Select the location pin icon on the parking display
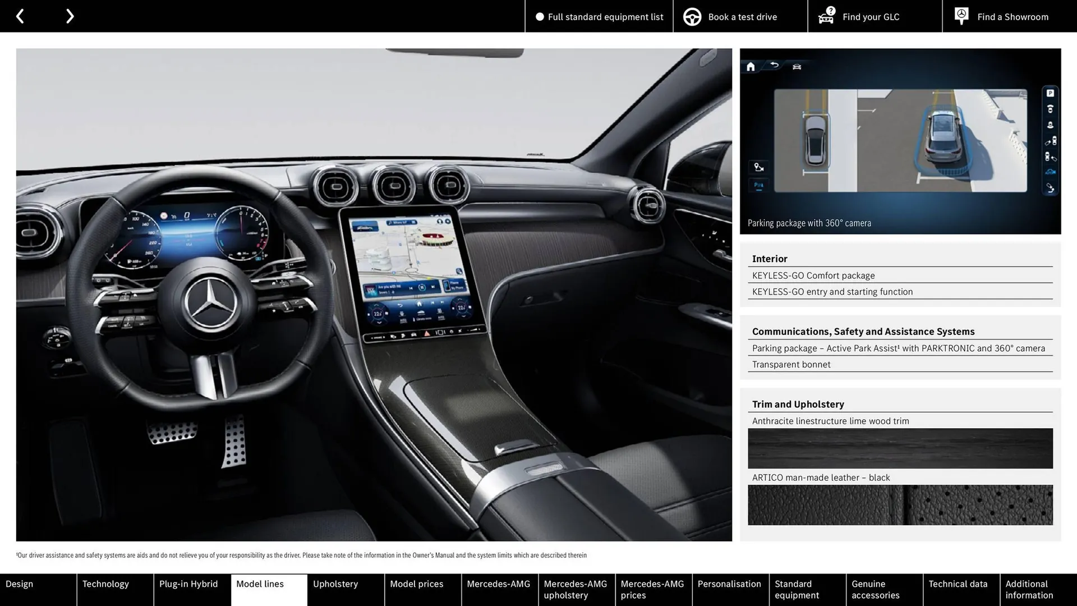The width and height of the screenshot is (1077, 606). pos(757,167)
